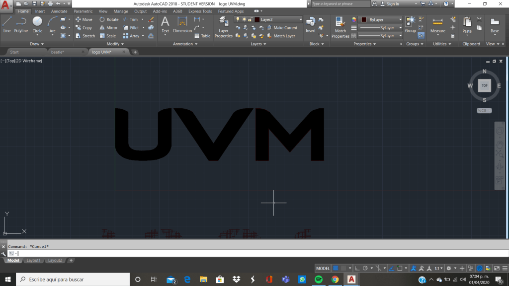Select the Line drawing tool
The height and width of the screenshot is (286, 509).
pos(7,24)
